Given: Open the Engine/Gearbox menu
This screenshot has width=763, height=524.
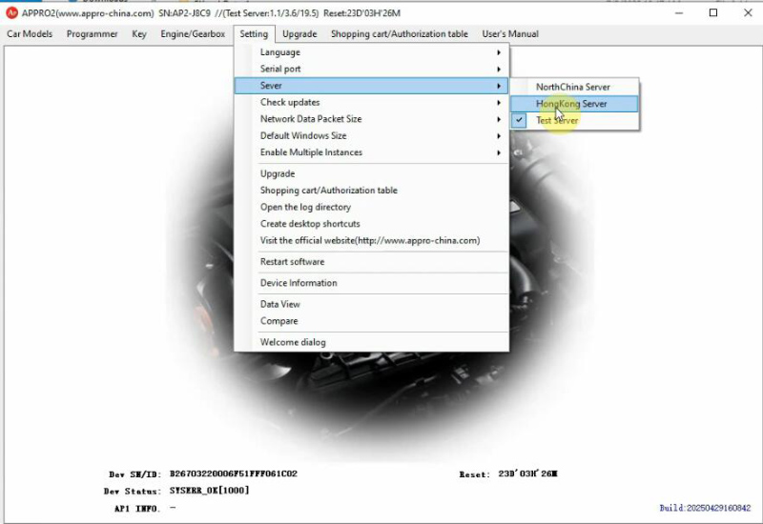Looking at the screenshot, I should click(193, 34).
